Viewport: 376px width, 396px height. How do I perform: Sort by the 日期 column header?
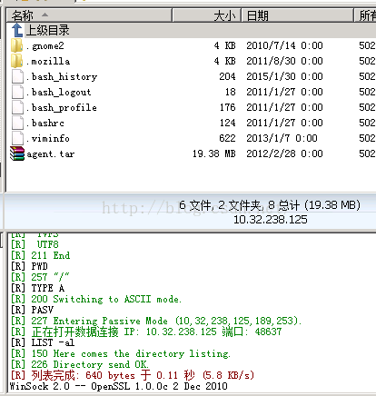[297, 15]
